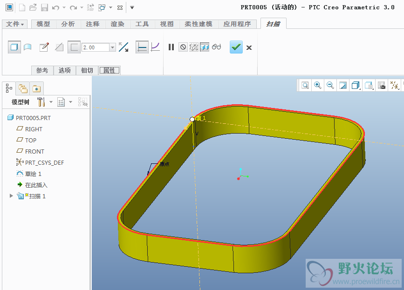This screenshot has height=290, width=404.
Task: Click the save disk icon
Action: tap(44, 8)
